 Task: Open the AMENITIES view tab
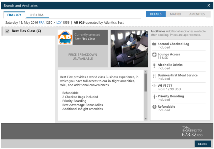(197, 14)
